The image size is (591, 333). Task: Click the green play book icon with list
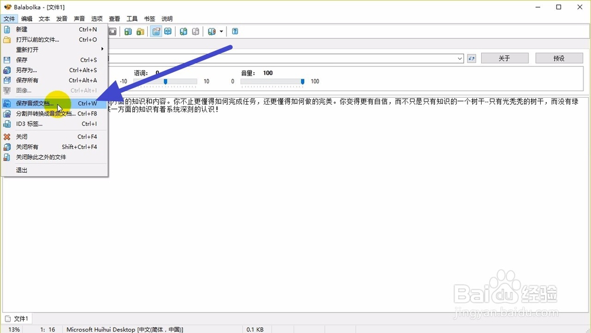point(128,32)
